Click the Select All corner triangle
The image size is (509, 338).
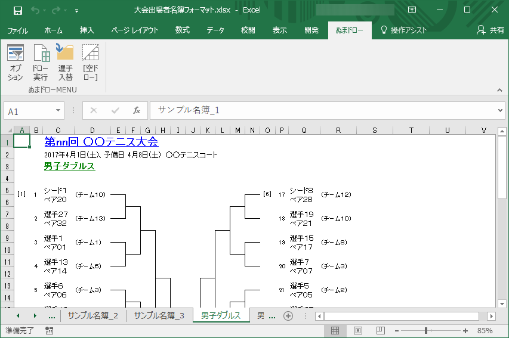[9, 131]
